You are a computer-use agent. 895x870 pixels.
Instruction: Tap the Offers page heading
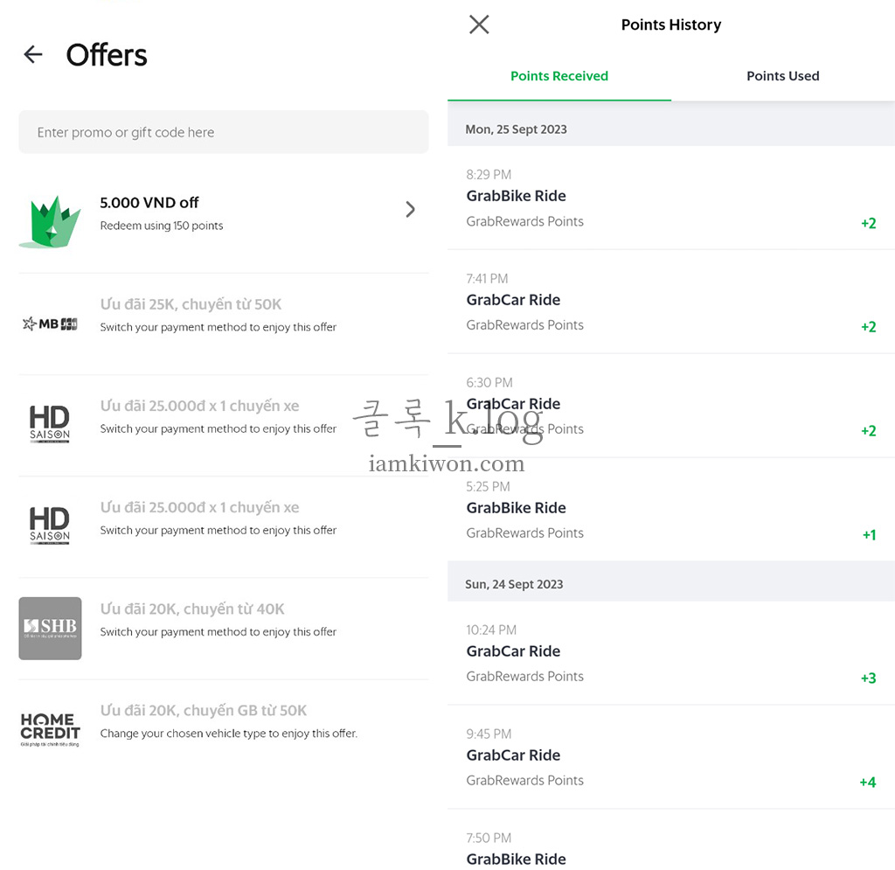click(107, 55)
